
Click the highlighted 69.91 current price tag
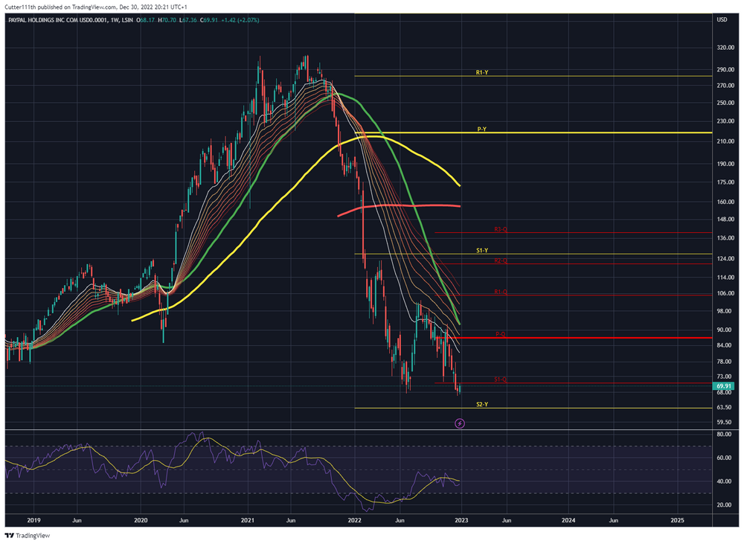coord(724,386)
